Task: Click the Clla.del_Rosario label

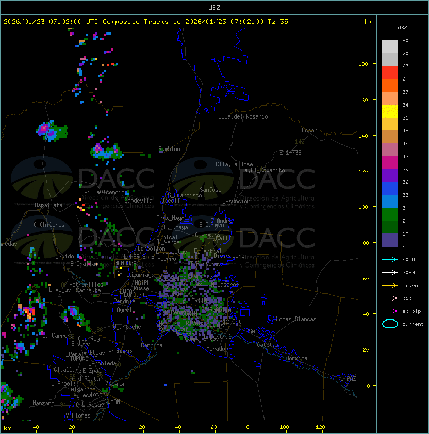Action: (243, 116)
